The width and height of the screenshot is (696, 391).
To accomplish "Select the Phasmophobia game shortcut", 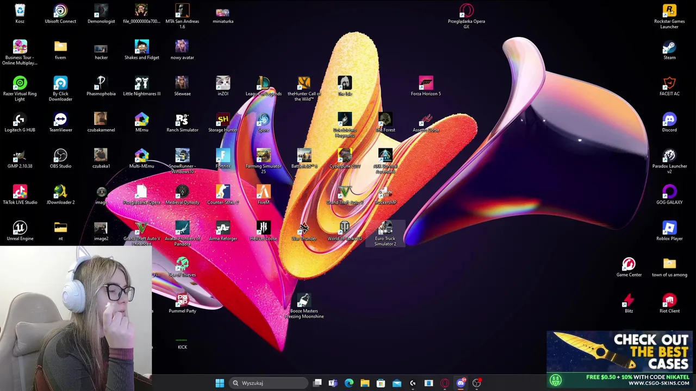I will pyautogui.click(x=101, y=87).
